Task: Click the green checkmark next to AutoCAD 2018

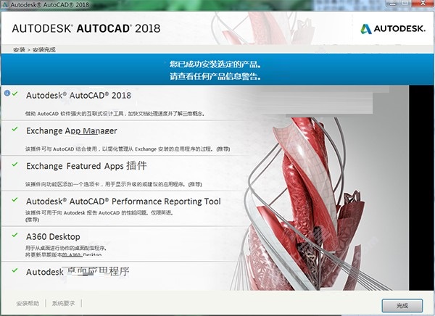Action: tap(15, 94)
